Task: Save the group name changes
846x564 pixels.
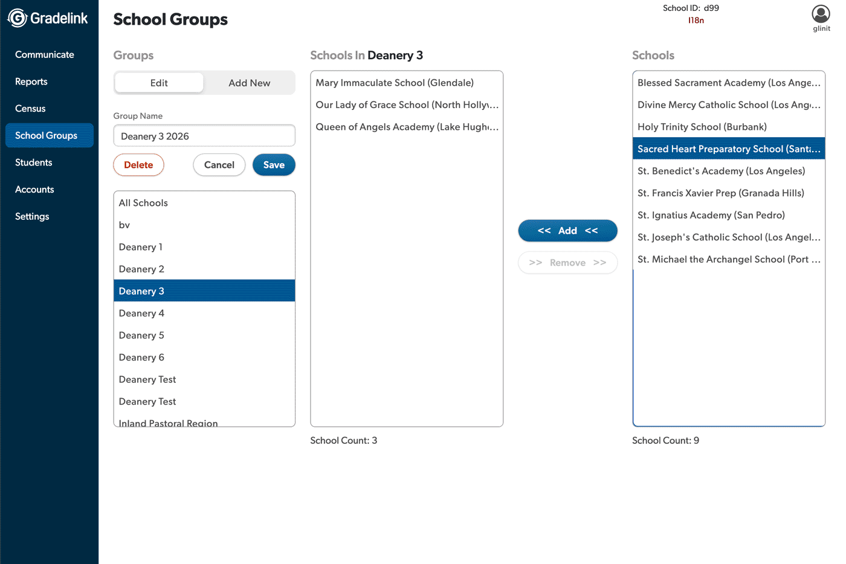Action: click(274, 165)
